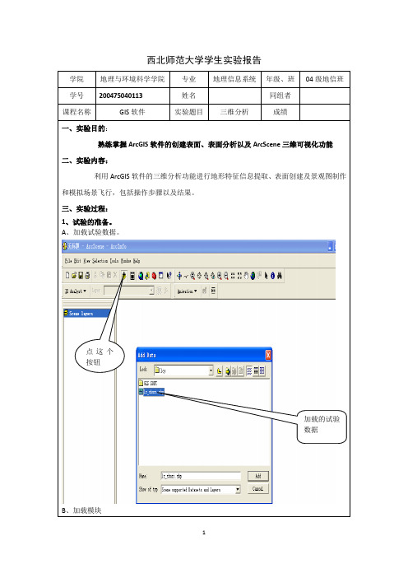Select the Zoom to Target tool
Viewport: 408px width, 578px height.
pos(206,275)
